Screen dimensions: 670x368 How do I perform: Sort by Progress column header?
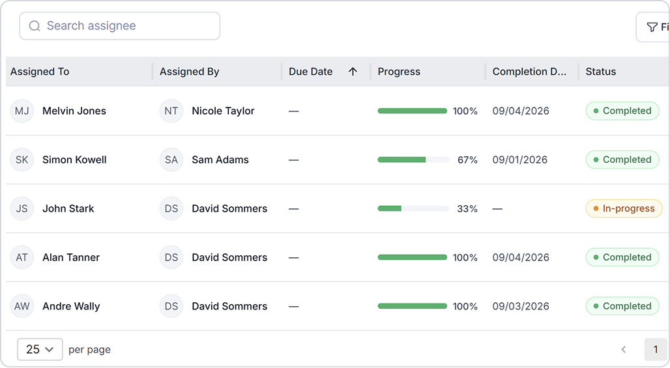[x=399, y=72]
